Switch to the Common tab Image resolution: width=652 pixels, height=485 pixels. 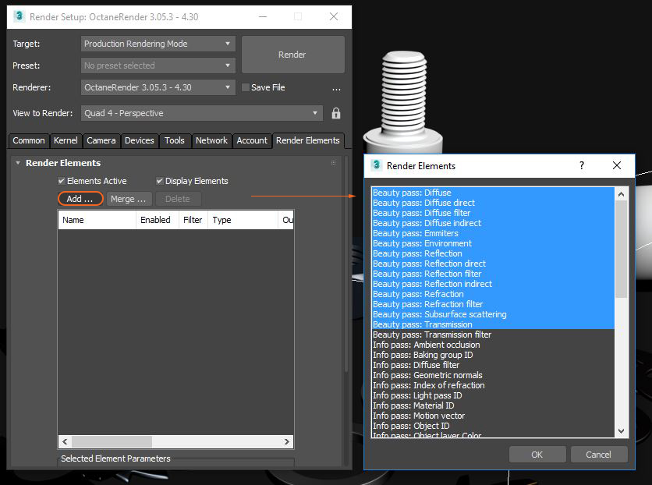28,141
